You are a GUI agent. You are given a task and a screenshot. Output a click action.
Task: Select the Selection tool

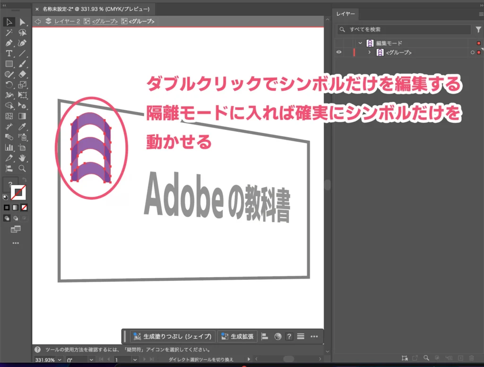(9, 22)
